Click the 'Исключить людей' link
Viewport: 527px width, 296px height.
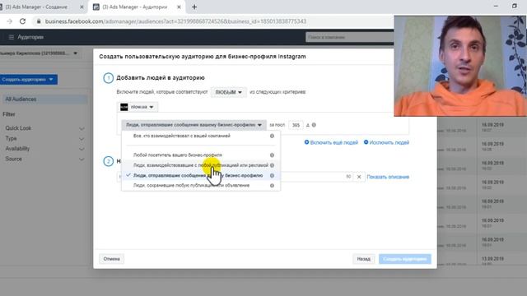click(389, 142)
